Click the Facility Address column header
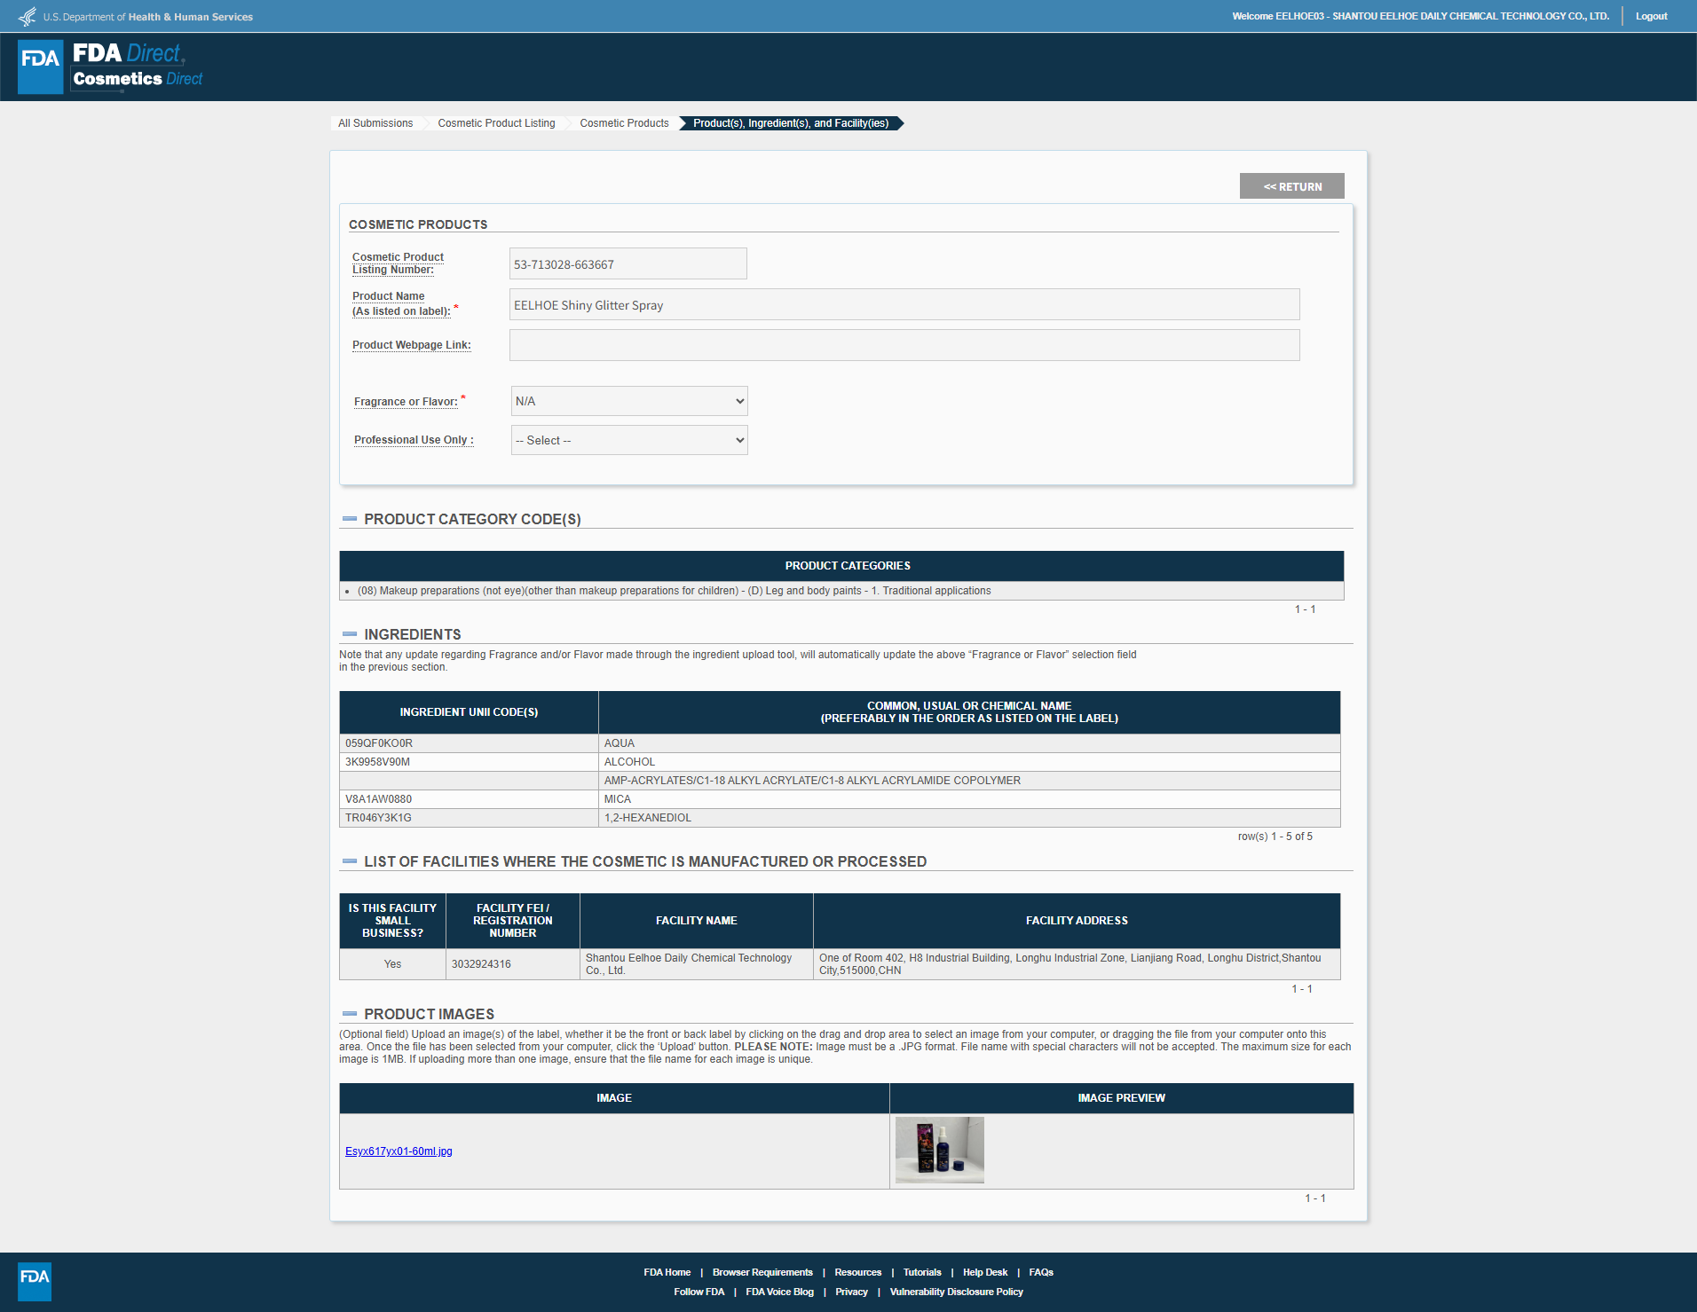 1077,921
